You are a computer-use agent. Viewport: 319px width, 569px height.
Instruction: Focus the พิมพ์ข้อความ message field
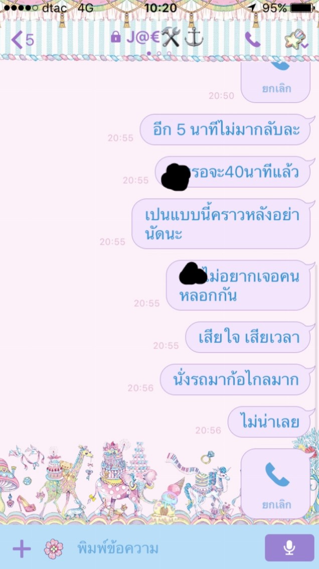(167, 548)
